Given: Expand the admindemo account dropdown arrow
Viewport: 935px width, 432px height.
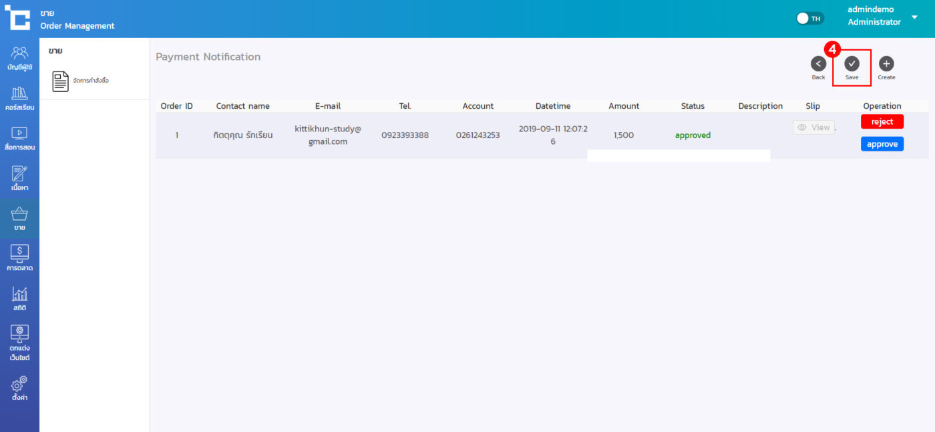Looking at the screenshot, I should [x=914, y=17].
